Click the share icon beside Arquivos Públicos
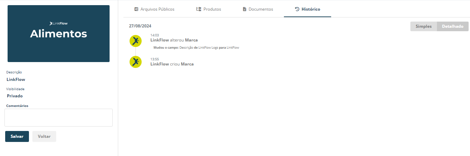This screenshot has height=156, width=470. click(x=136, y=9)
